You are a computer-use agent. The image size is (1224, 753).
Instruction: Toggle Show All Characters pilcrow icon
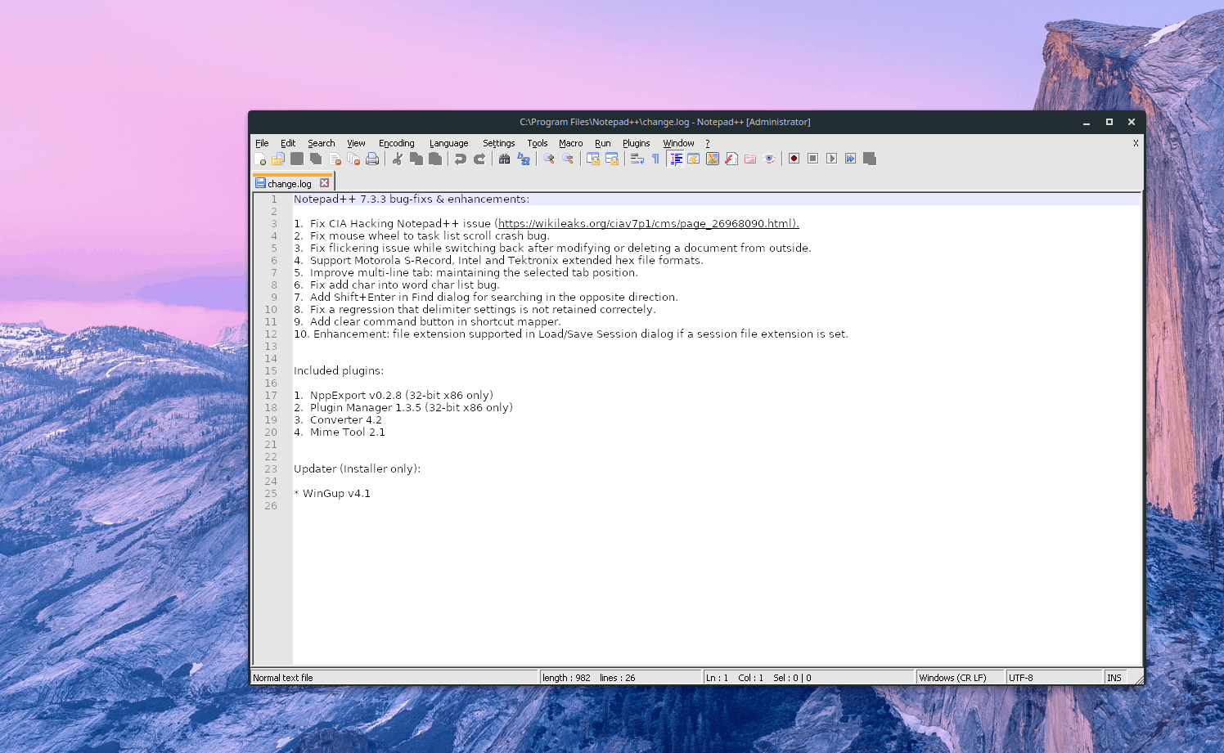click(655, 159)
